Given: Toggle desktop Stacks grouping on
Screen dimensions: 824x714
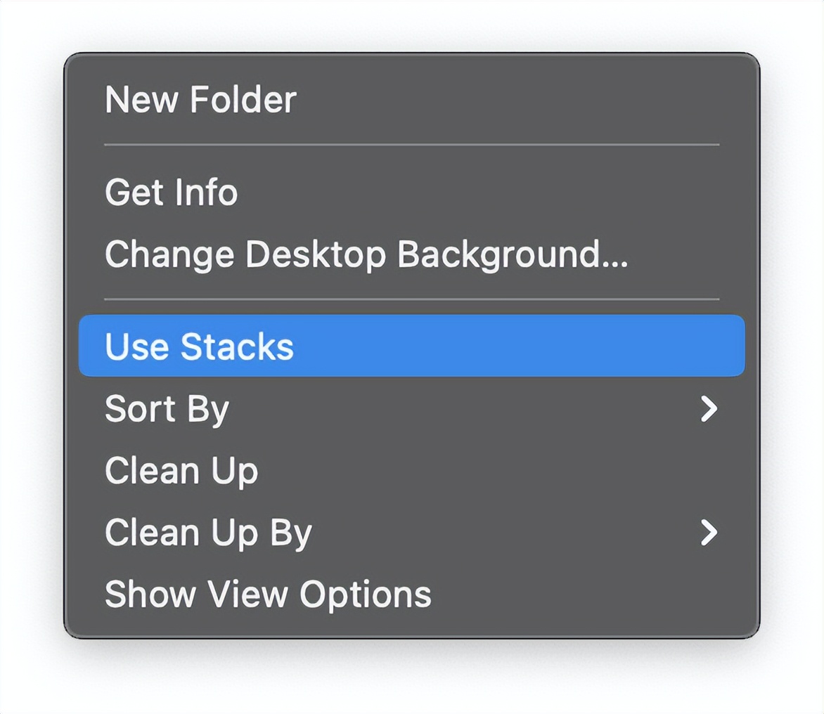Looking at the screenshot, I should point(199,346).
